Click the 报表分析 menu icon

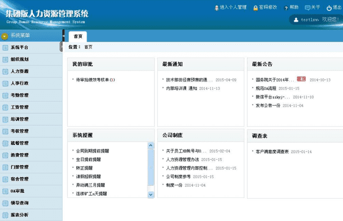[x=5, y=216]
